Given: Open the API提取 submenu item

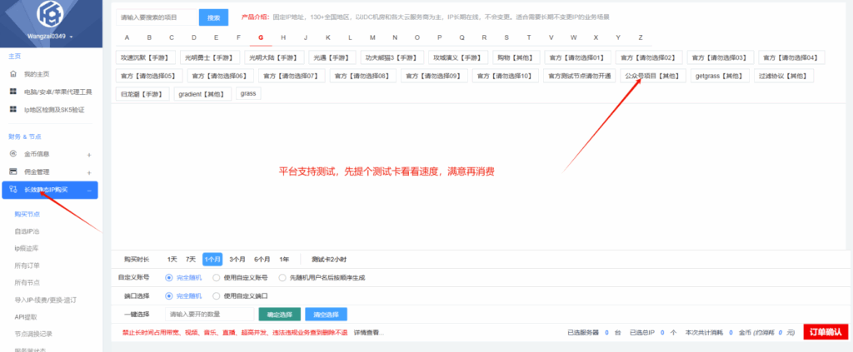Looking at the screenshot, I should (x=25, y=317).
